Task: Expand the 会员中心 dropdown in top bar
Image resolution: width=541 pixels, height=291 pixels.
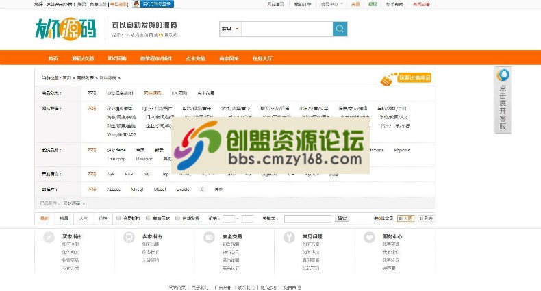Action: [332, 5]
